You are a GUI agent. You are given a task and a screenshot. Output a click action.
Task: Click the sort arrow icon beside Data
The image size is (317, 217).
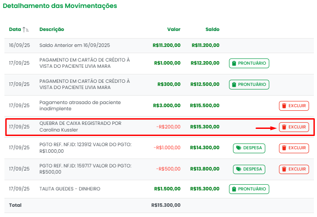(x=26, y=30)
